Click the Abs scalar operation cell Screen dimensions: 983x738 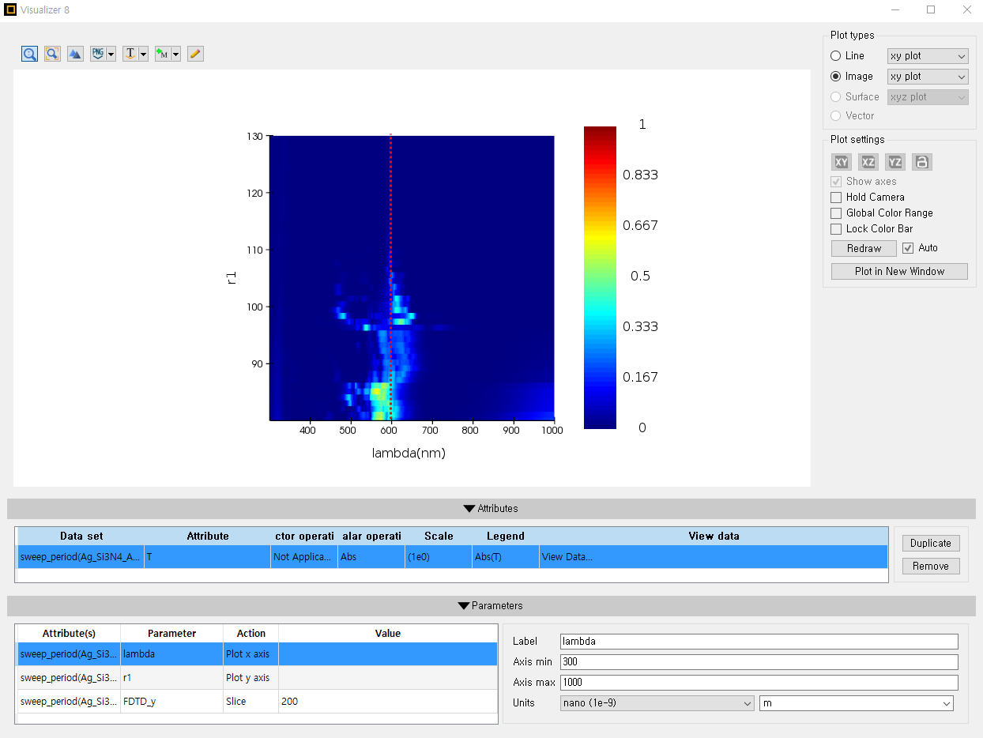[371, 556]
